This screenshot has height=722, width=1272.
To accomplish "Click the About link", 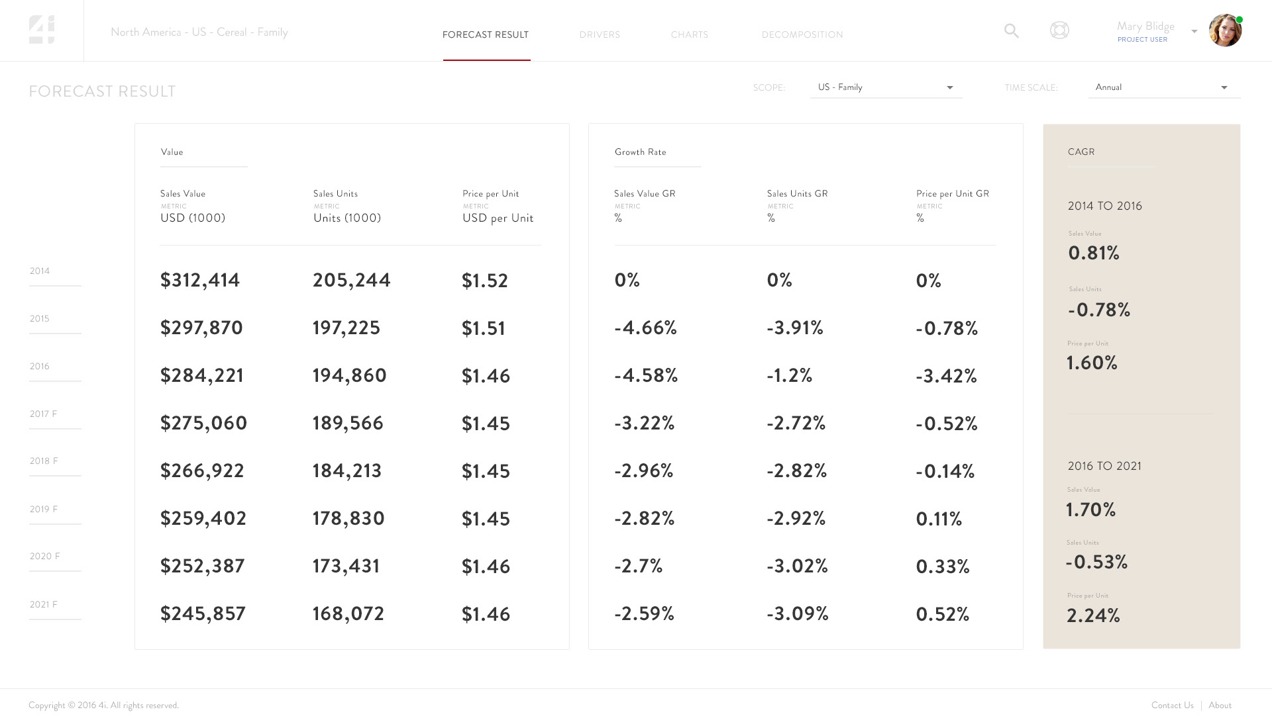I will point(1220,705).
